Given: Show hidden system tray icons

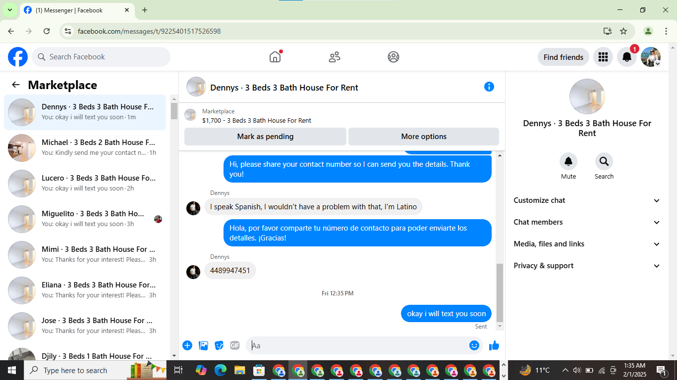Looking at the screenshot, I should click(565, 370).
